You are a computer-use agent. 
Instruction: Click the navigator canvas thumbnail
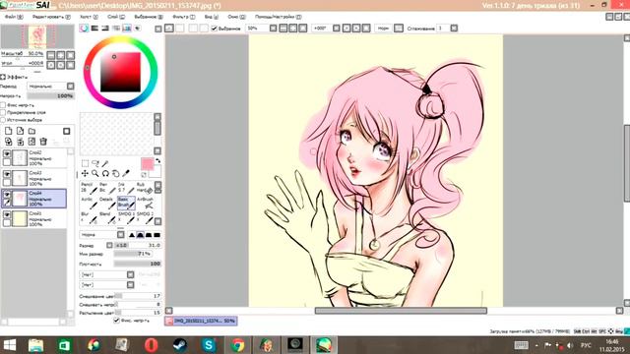coord(37,36)
